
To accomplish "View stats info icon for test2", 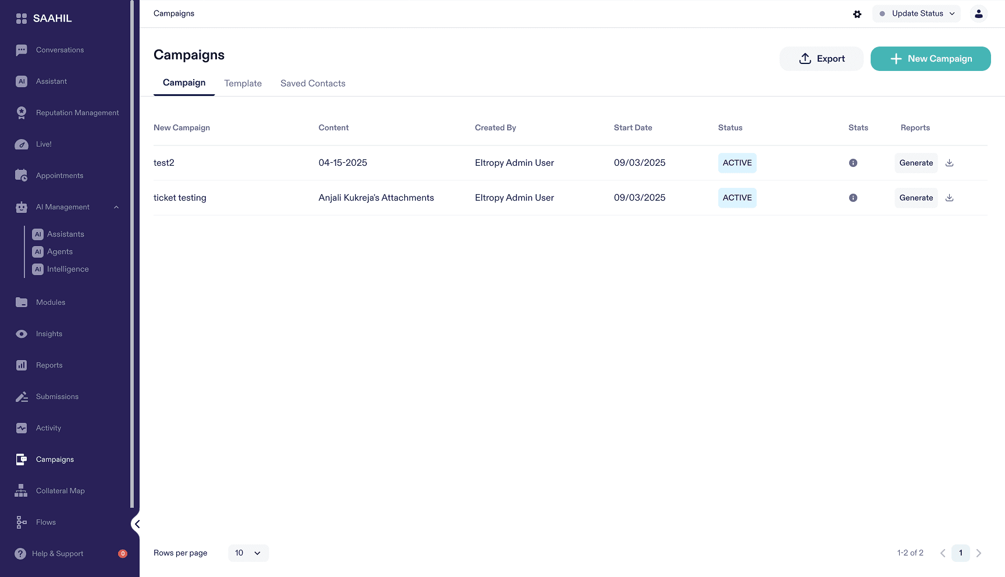I will (853, 163).
